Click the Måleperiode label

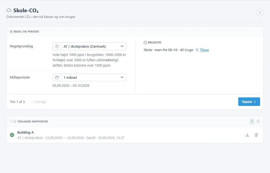click(x=20, y=77)
